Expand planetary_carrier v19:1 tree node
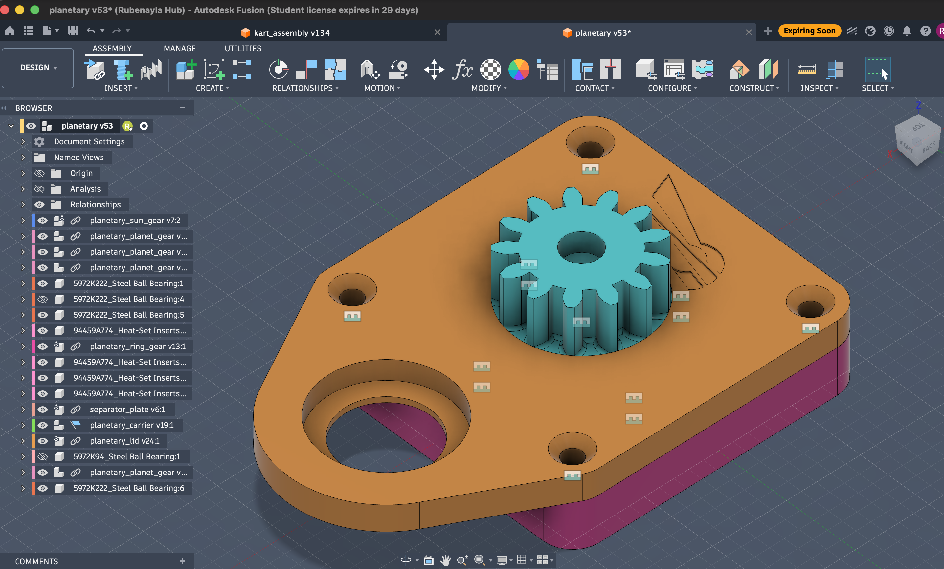 pos(23,425)
